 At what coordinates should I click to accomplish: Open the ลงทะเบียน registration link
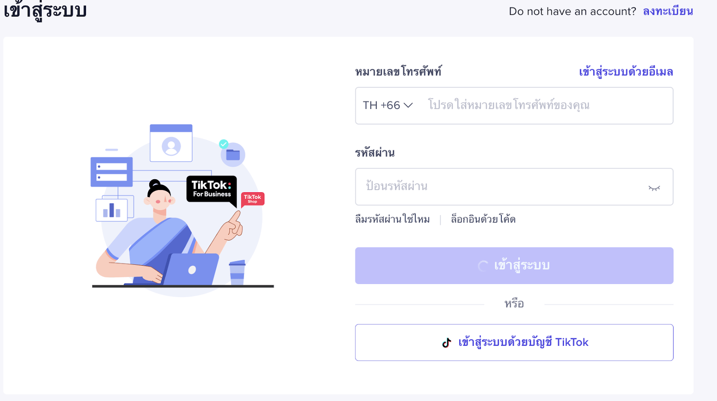point(668,11)
